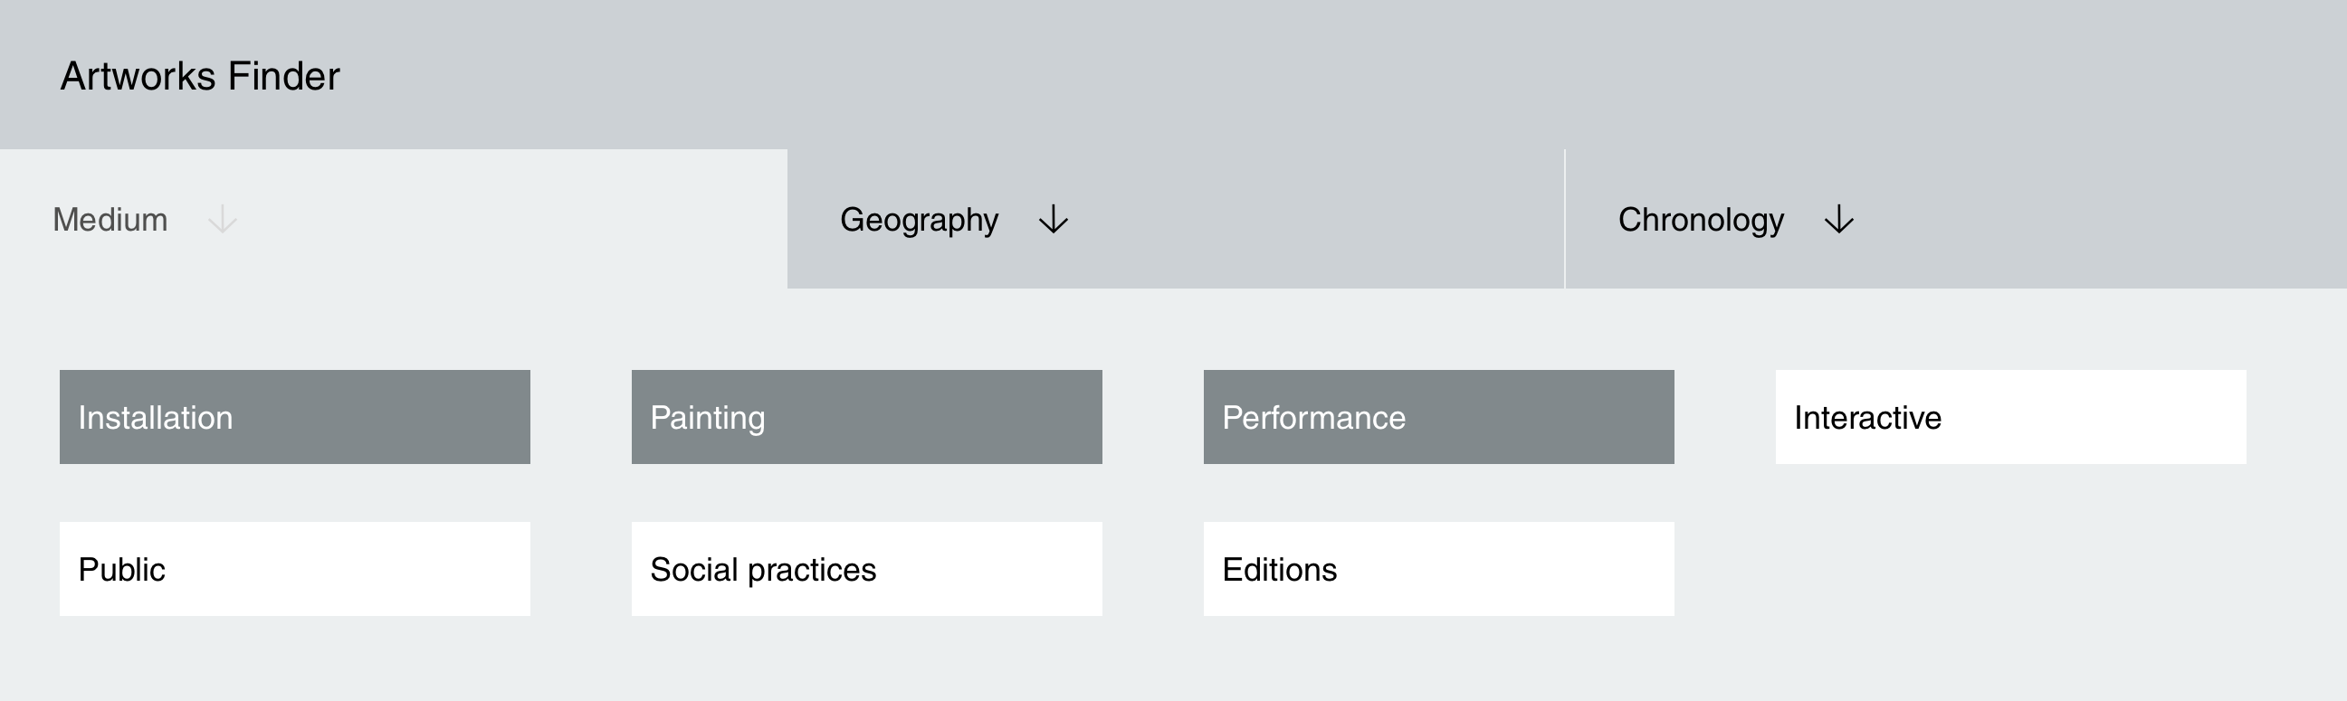The height and width of the screenshot is (701, 2347).
Task: Turn off the Painting filter
Action: 866,417
